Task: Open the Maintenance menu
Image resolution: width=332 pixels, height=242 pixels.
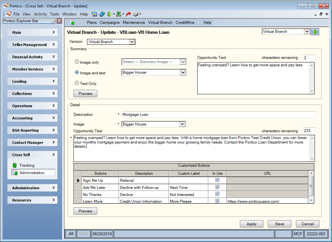Action: (x=134, y=23)
